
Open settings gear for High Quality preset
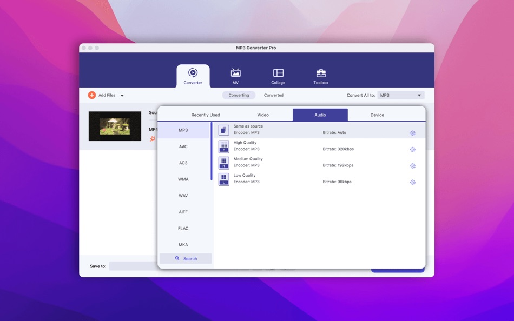point(412,150)
